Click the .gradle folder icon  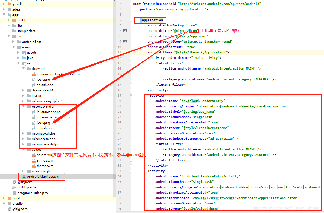(x=9, y=4)
